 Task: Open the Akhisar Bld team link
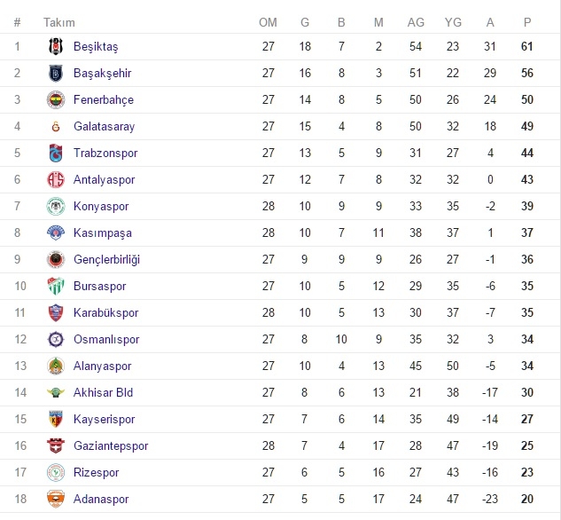(x=103, y=392)
